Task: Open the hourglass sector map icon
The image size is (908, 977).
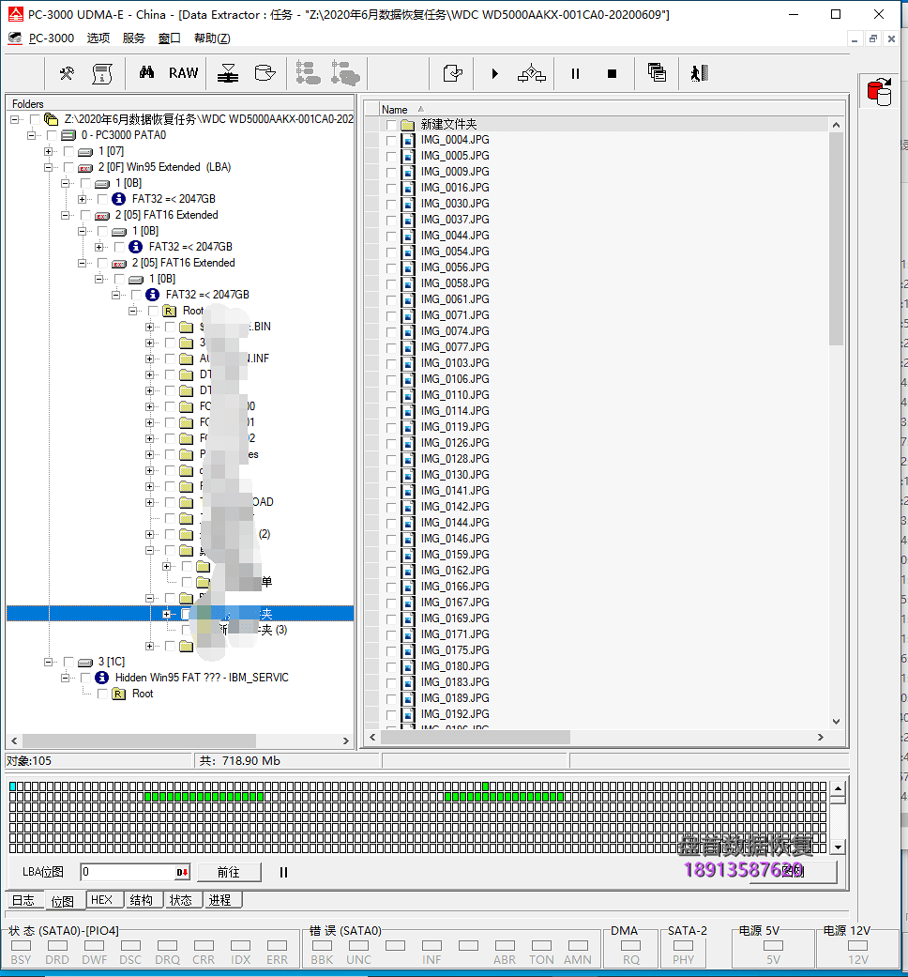Action: (228, 73)
